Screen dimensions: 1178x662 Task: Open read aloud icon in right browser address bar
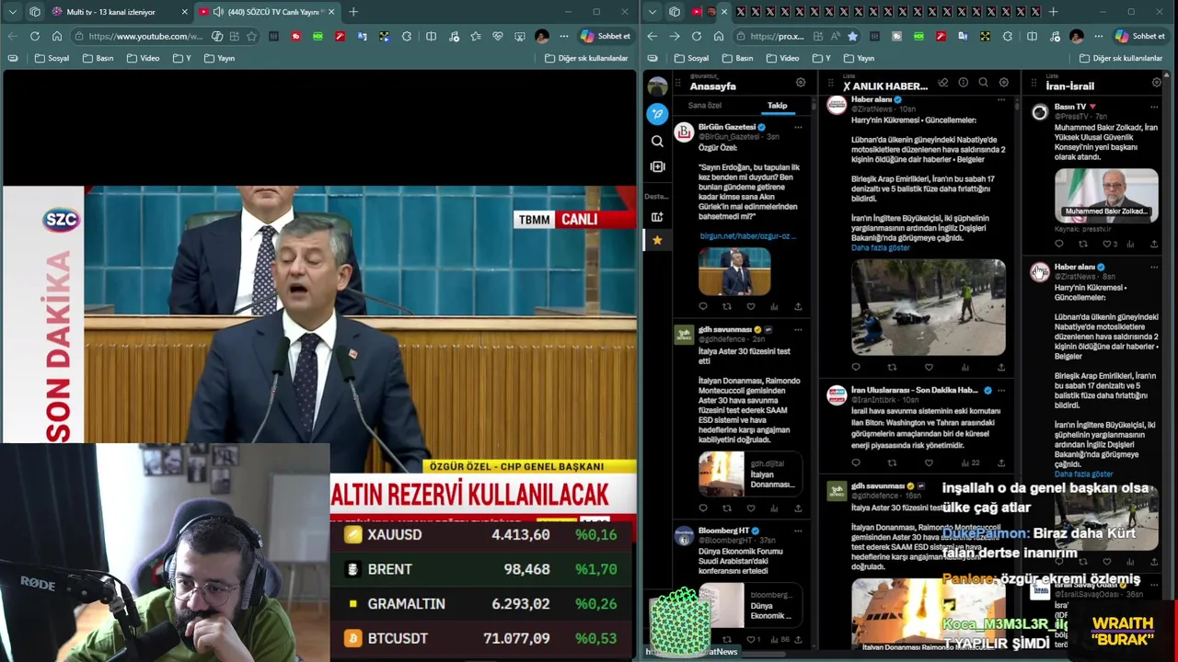[x=834, y=36]
